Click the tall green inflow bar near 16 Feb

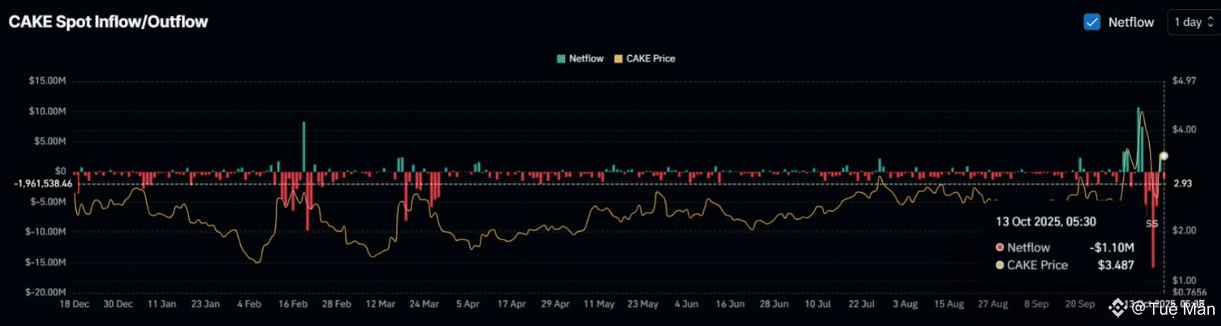[303, 147]
